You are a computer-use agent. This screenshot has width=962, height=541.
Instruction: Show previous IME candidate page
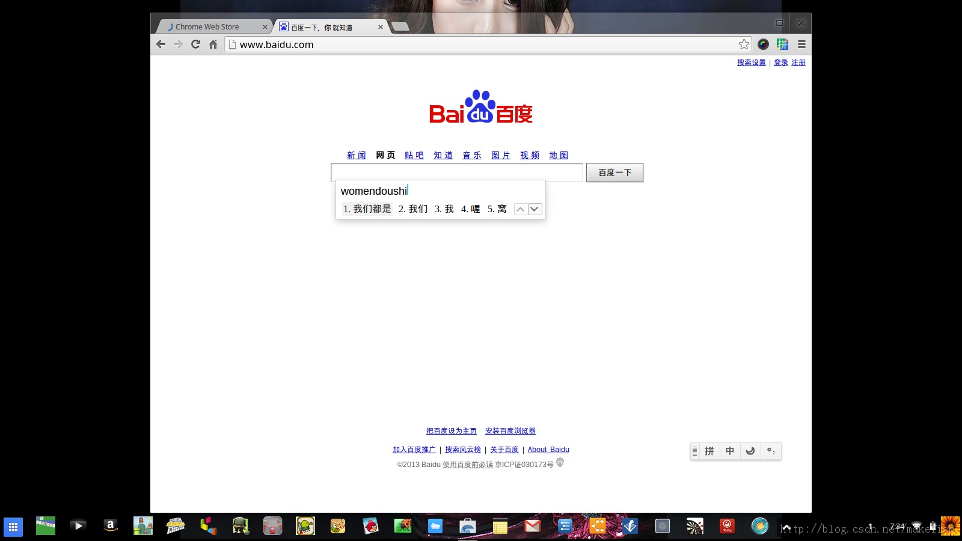521,209
